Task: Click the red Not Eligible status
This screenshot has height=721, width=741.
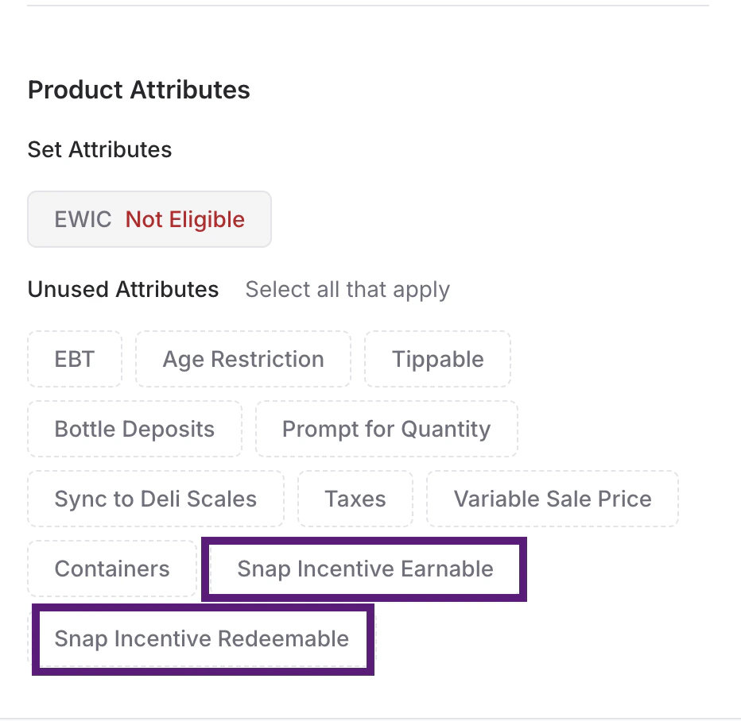Action: click(x=185, y=219)
